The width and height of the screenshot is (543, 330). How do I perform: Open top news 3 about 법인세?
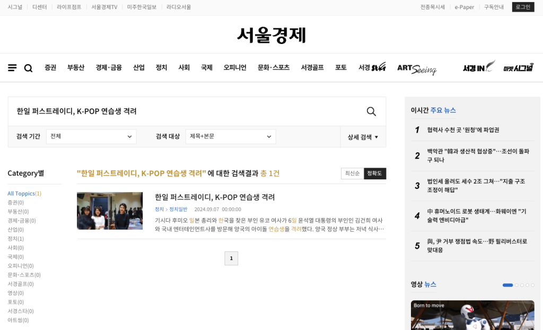[476, 186]
